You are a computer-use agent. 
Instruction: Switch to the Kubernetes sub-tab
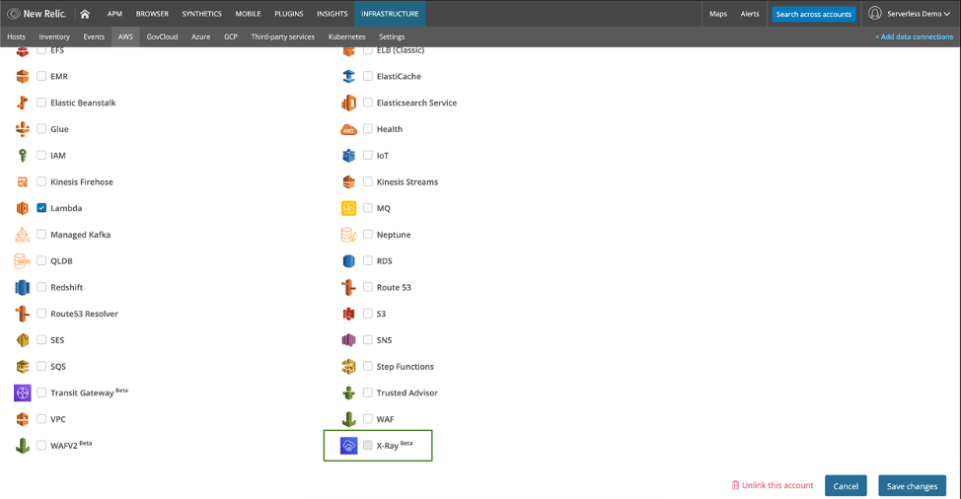[347, 36]
